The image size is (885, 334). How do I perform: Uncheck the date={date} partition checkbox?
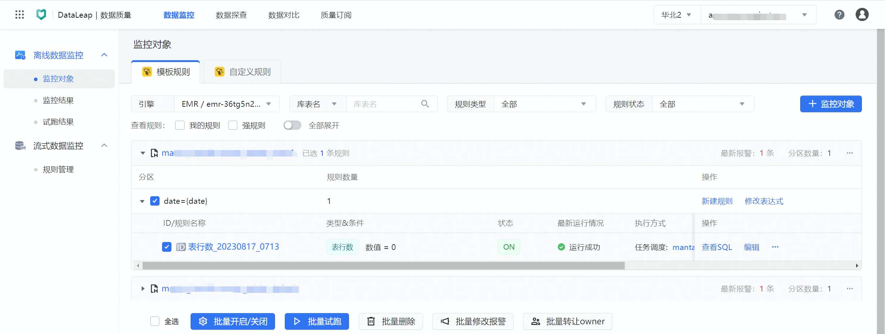point(155,201)
